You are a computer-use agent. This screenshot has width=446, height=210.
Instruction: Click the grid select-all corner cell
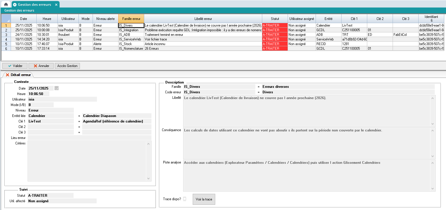pos(6,18)
